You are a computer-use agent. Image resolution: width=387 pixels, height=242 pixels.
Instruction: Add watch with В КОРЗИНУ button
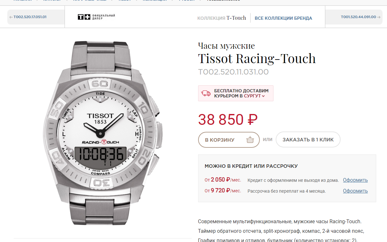pyautogui.click(x=229, y=140)
